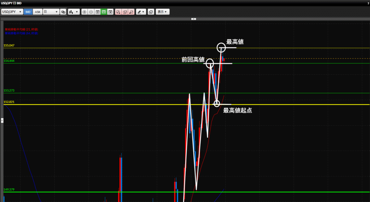
Task: Click the third pink indicator remove icon
Action: pos(132,12)
